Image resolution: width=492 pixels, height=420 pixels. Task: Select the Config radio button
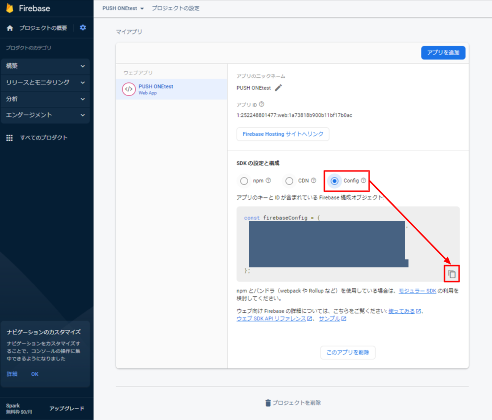pyautogui.click(x=335, y=181)
